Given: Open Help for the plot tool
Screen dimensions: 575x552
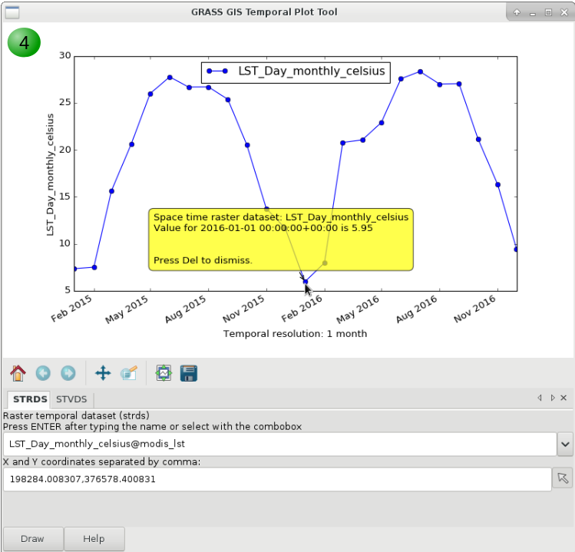Looking at the screenshot, I should point(94,538).
